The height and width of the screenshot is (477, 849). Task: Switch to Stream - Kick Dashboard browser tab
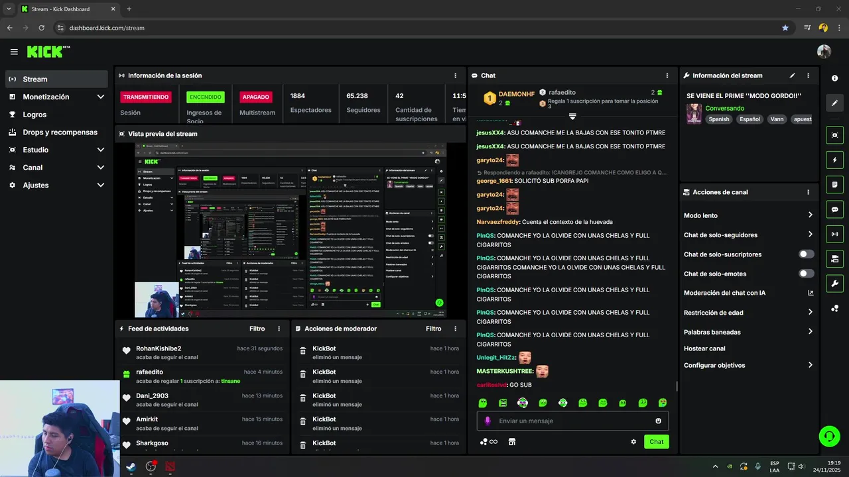pyautogui.click(x=68, y=9)
